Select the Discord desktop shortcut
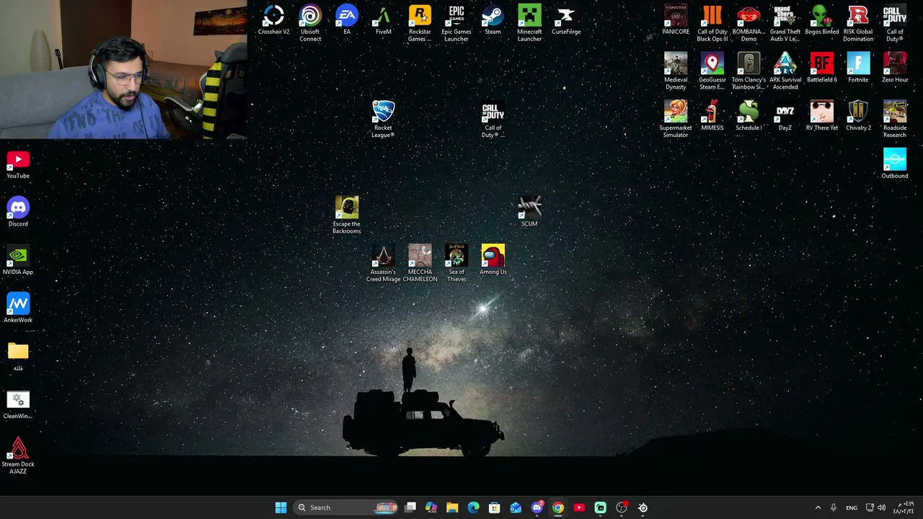Screen dimensions: 923x519 18,212
